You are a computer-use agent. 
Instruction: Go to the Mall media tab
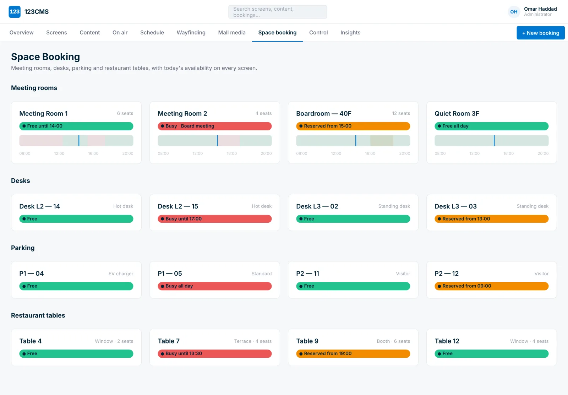click(232, 33)
